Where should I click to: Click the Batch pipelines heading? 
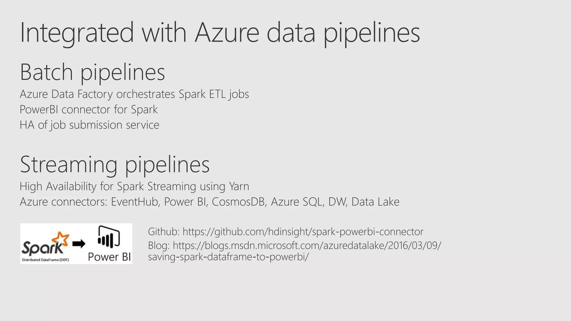click(93, 72)
